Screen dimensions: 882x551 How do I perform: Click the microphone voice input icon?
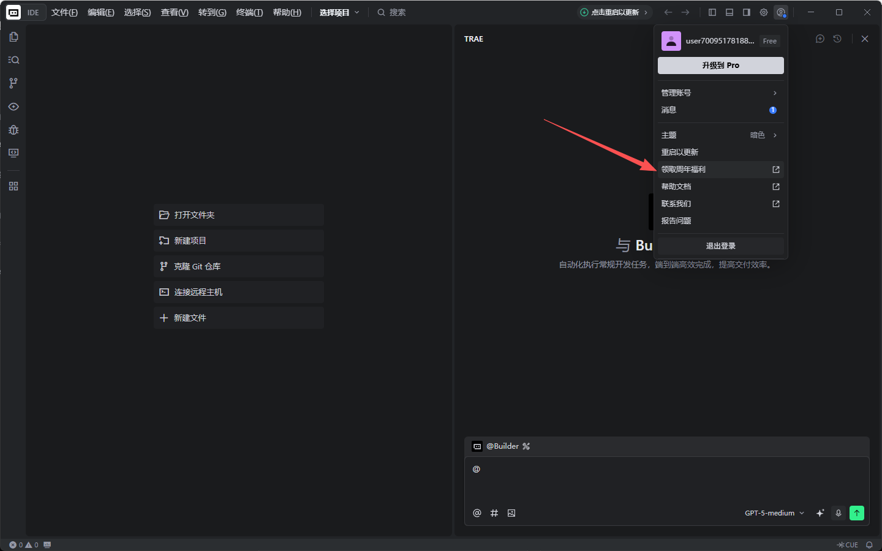pos(839,513)
